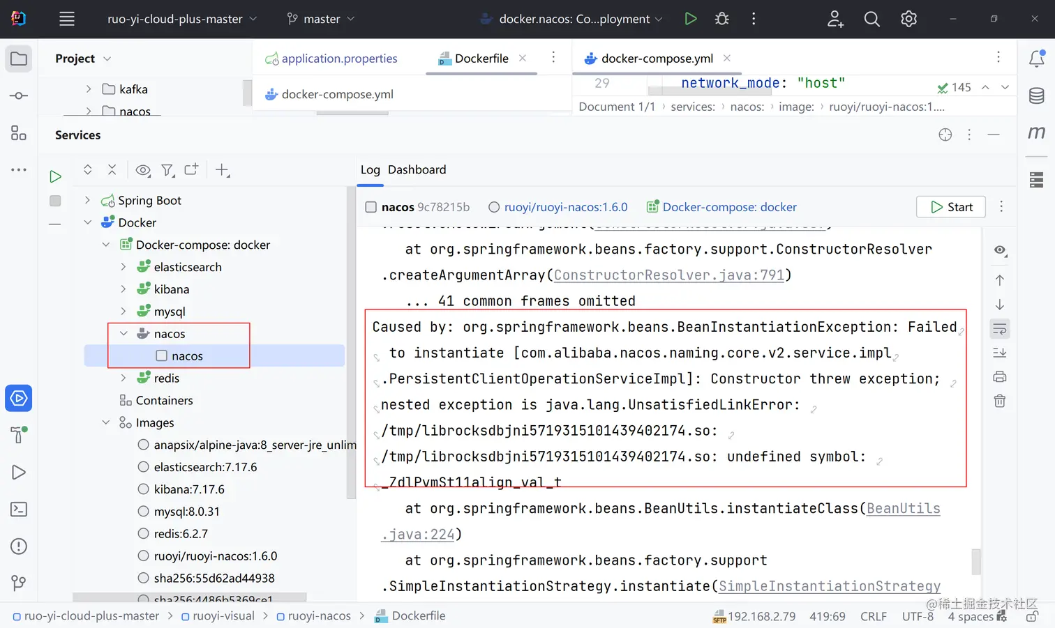
Task: Open Services filter funnel icon
Action: pos(167,170)
